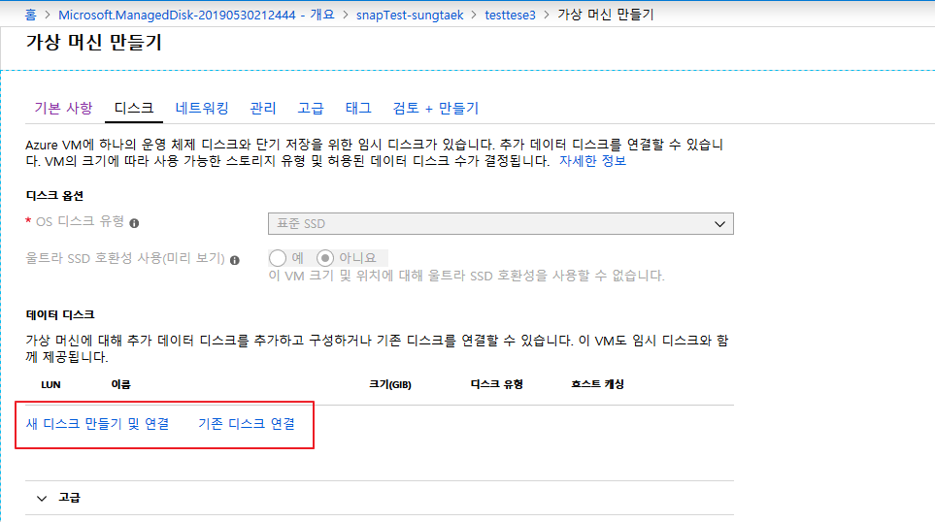Switch to the 고급 tab

(x=311, y=108)
